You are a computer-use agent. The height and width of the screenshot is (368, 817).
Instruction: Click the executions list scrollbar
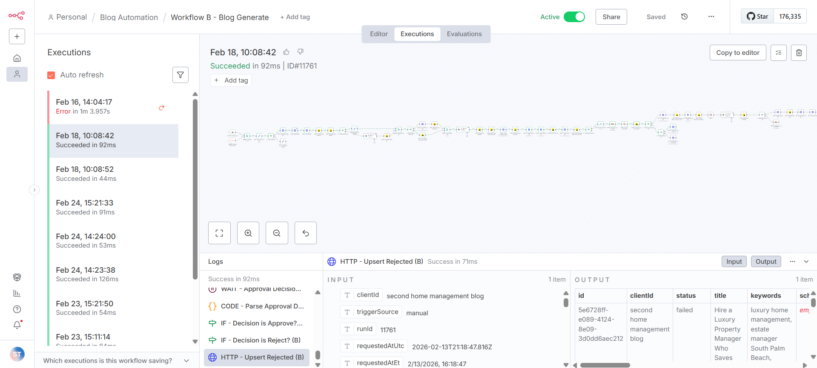coord(195,189)
